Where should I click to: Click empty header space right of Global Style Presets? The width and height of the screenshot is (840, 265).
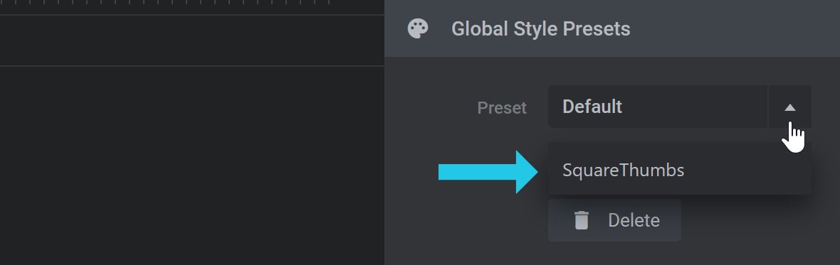pyautogui.click(x=734, y=28)
